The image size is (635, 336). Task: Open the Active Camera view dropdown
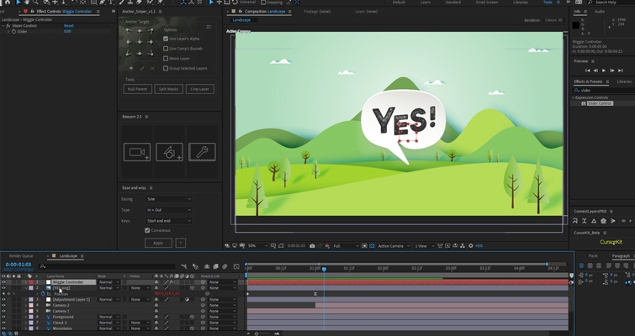pos(392,246)
